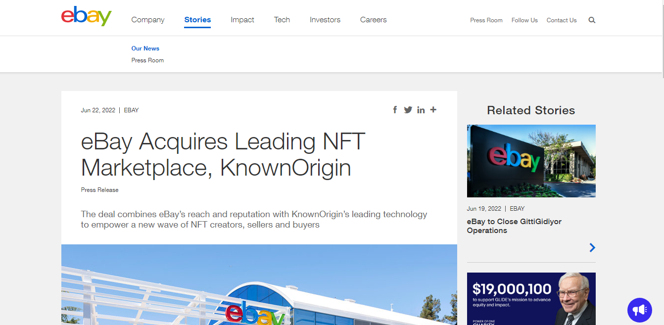The image size is (664, 325).
Task: Click the EBAY tag beside Jun 22, 2022
Action: pos(131,110)
